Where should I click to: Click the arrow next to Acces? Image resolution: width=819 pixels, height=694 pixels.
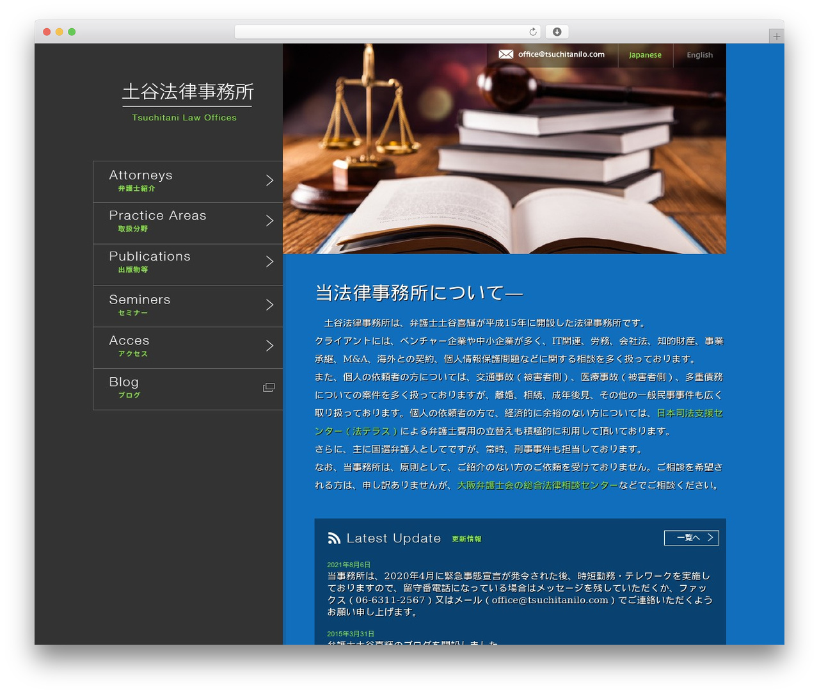[x=270, y=346]
